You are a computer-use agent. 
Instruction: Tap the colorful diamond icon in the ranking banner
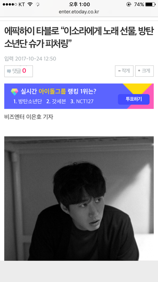click(x=14, y=92)
